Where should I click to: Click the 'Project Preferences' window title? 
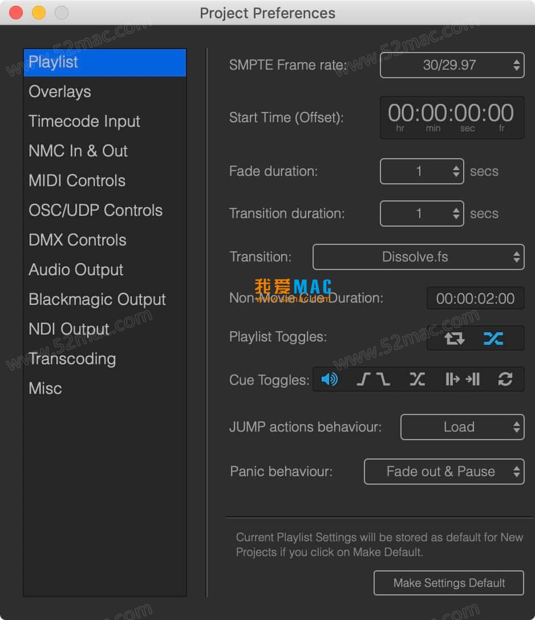click(267, 13)
